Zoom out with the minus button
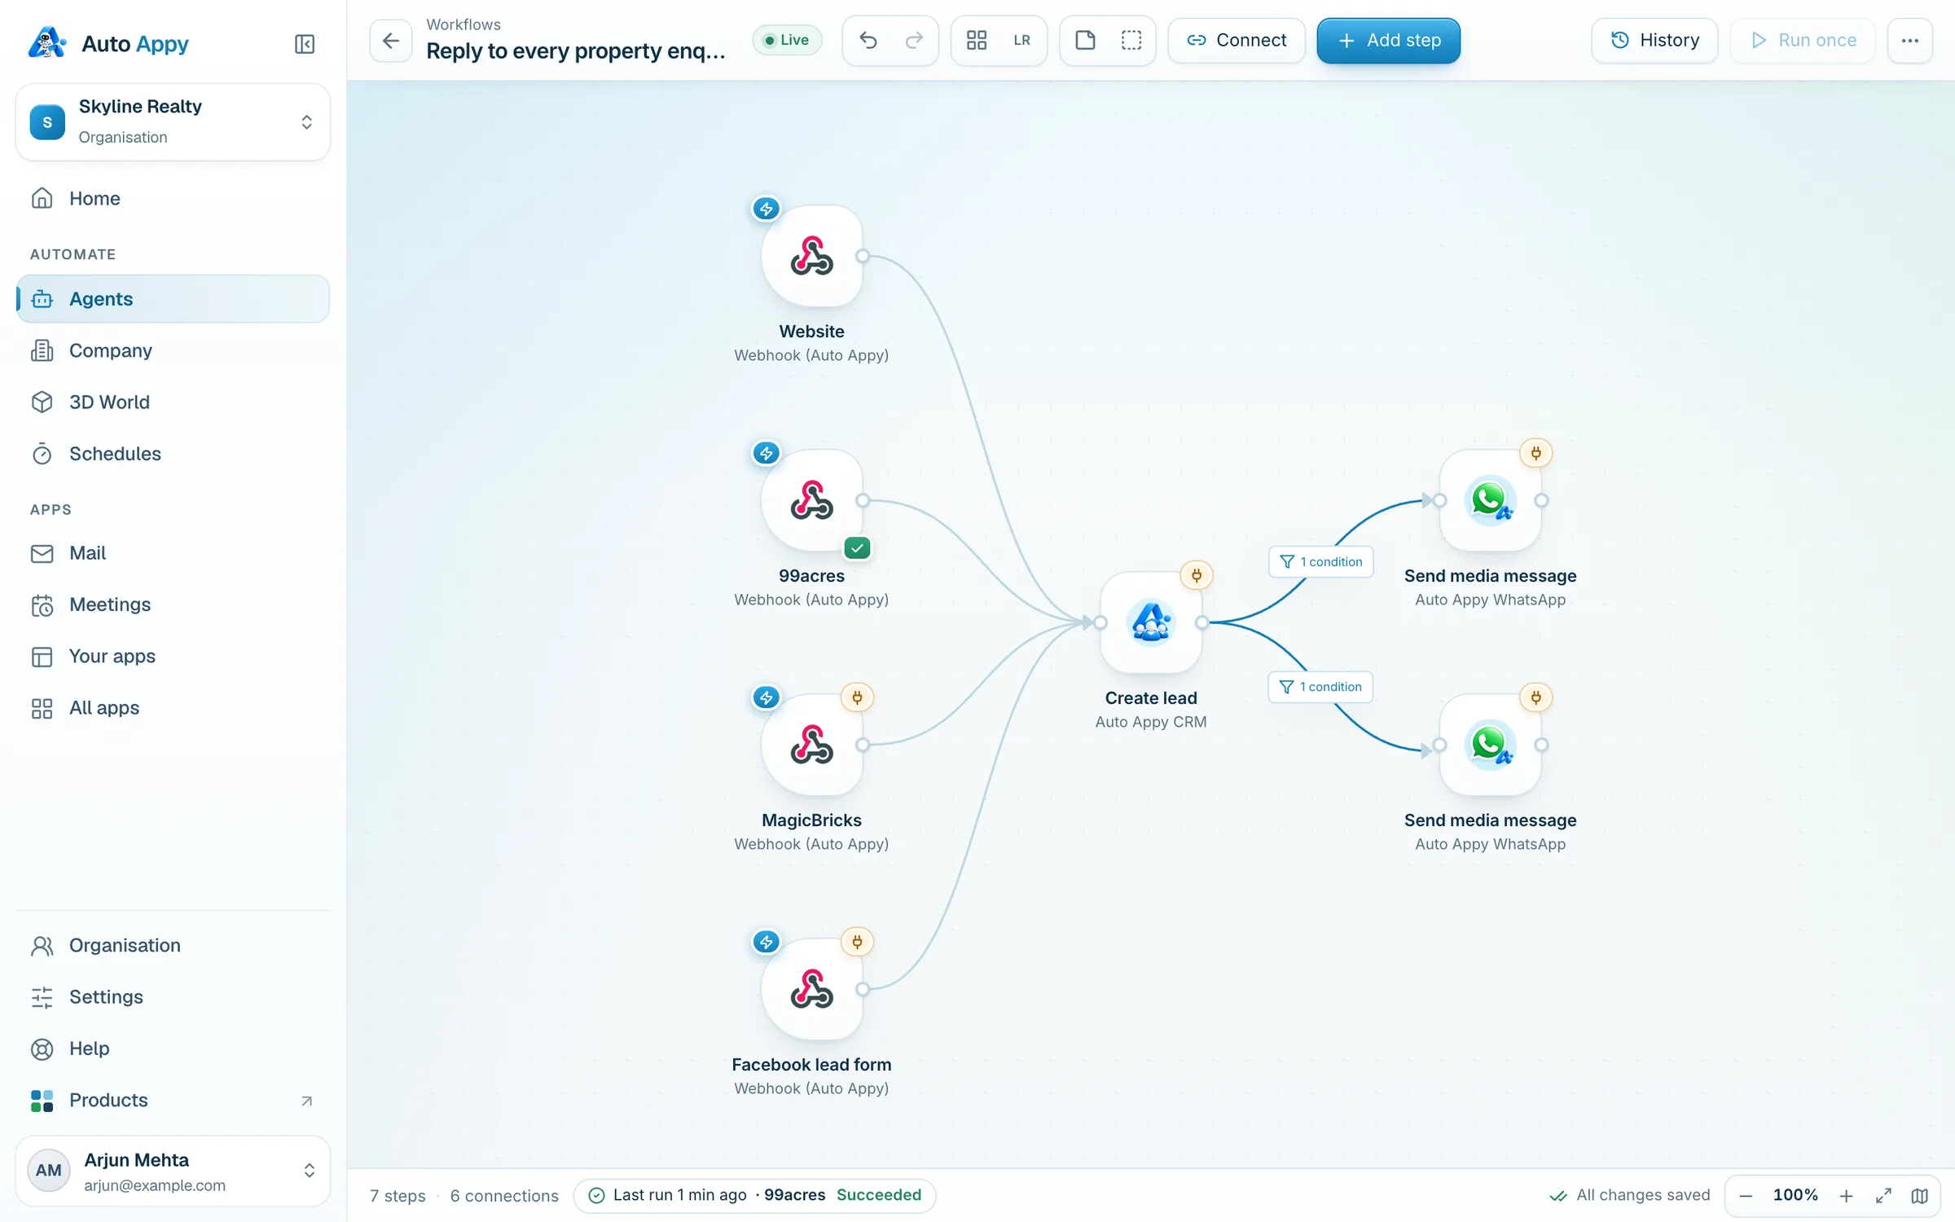1955x1222 pixels. tap(1746, 1195)
